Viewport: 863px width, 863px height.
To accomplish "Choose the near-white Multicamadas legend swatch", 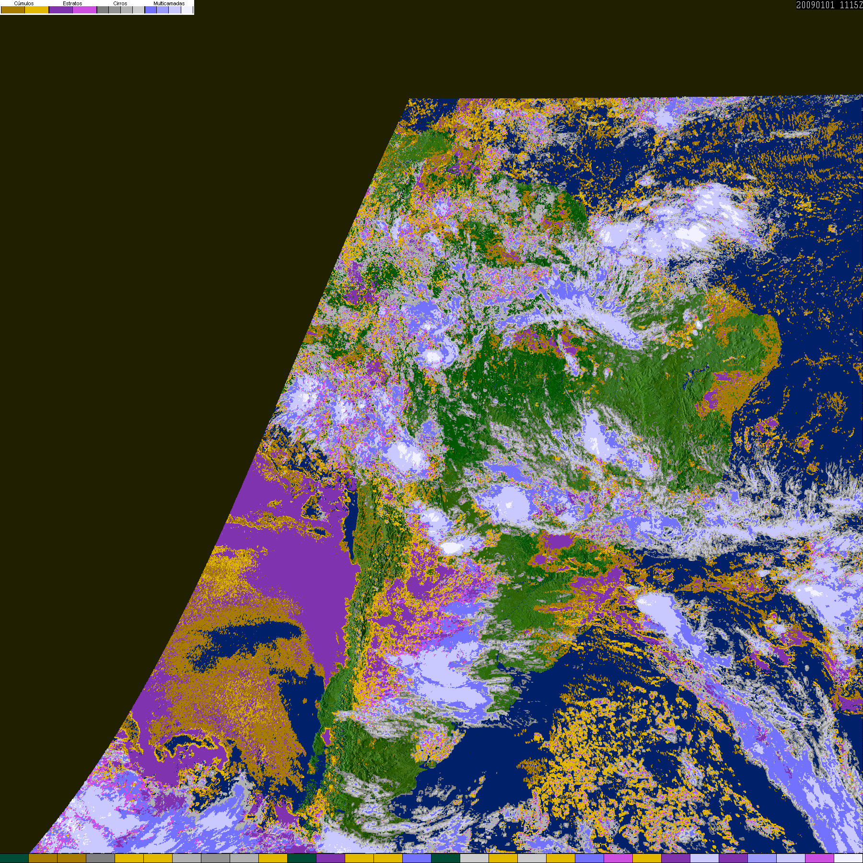I will (x=187, y=10).
